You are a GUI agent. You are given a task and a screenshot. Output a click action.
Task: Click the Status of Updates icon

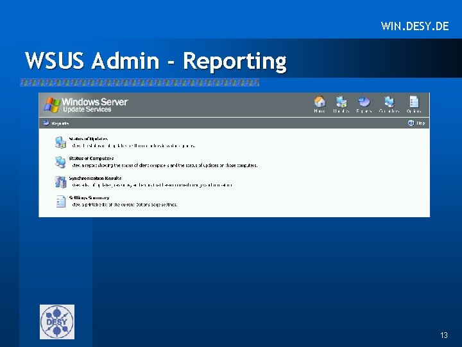coord(60,142)
